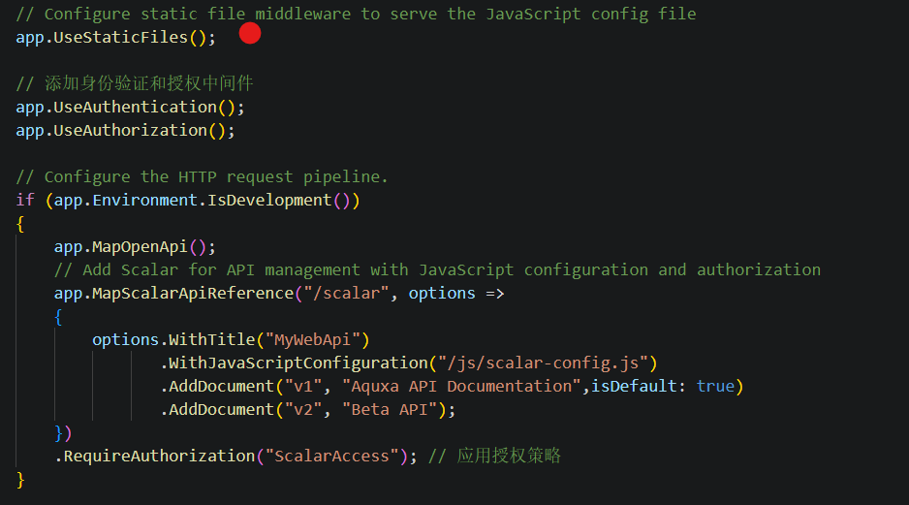Click the lambda arrow operator
Viewport: 909px width, 505px height.
pos(494,294)
